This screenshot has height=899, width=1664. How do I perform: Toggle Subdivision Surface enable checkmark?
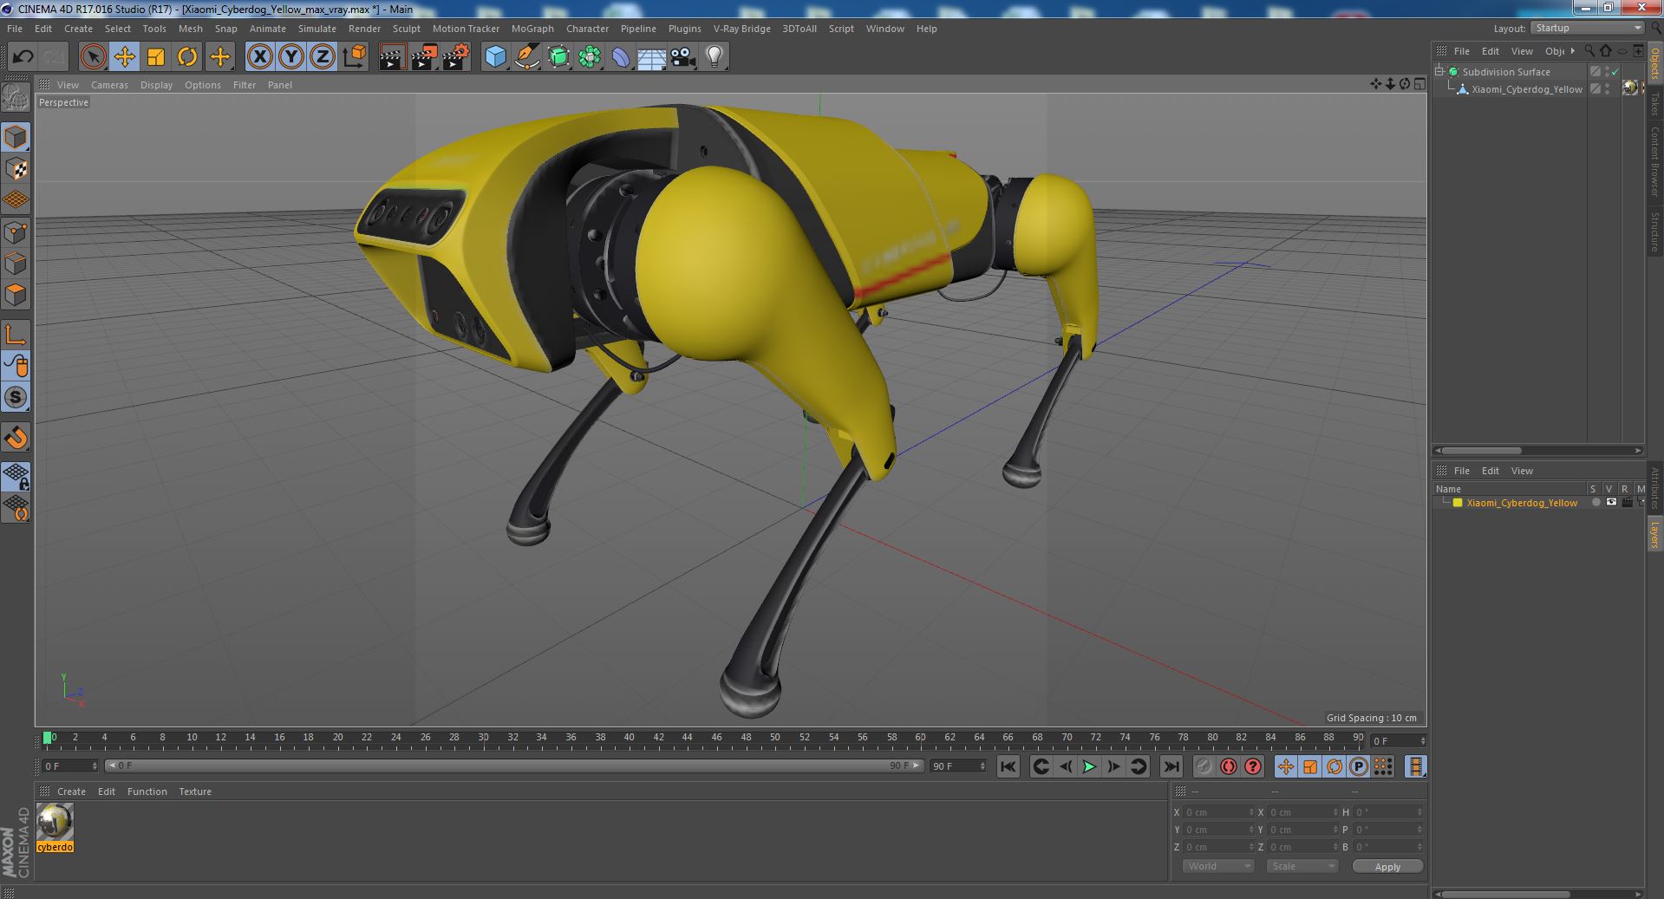pyautogui.click(x=1615, y=72)
